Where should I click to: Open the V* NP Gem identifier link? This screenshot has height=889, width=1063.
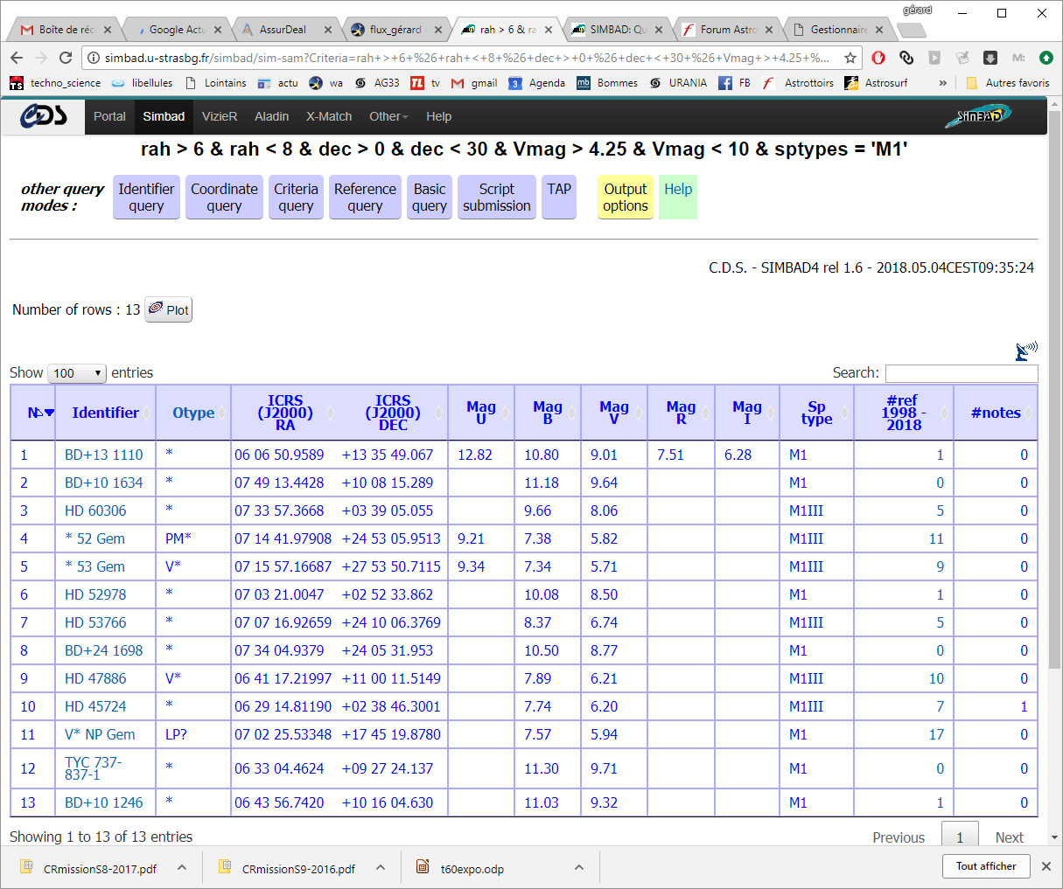[100, 734]
